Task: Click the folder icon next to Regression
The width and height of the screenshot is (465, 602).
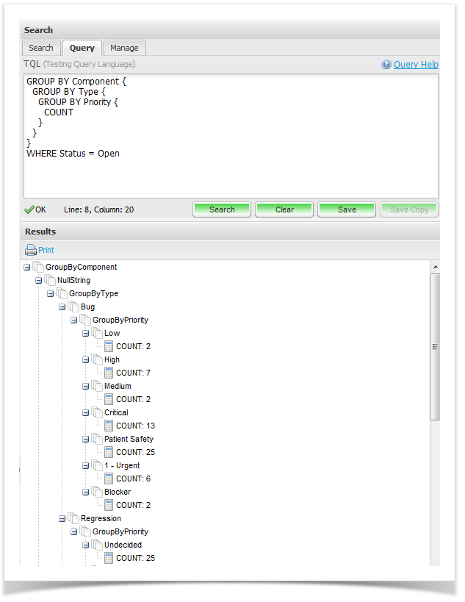Action: (73, 518)
